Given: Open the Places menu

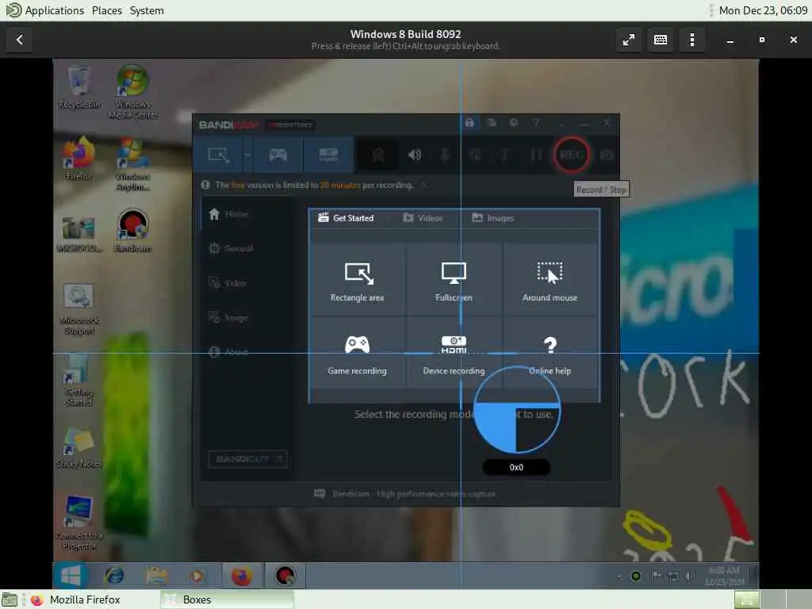Looking at the screenshot, I should [x=107, y=10].
